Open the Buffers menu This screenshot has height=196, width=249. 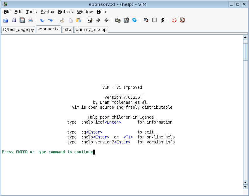[65, 12]
